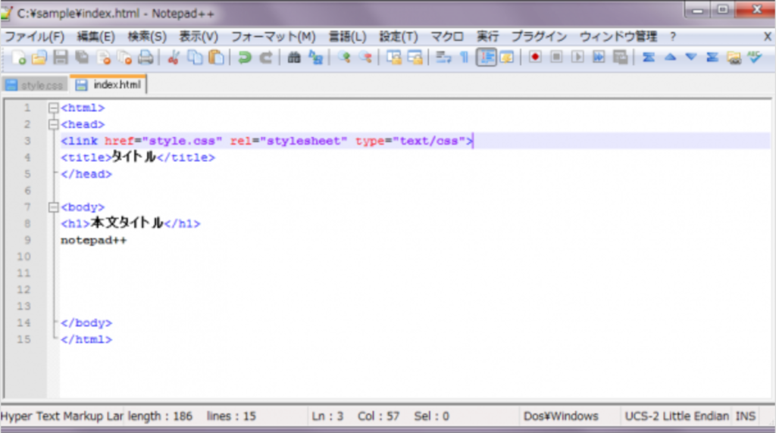Redo the edit with the Redo arrow
Viewport: 776px width, 433px height.
[266, 58]
